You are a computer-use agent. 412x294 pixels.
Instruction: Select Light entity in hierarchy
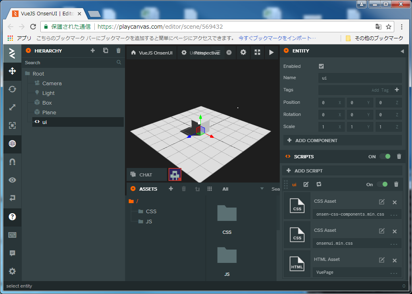click(x=48, y=93)
